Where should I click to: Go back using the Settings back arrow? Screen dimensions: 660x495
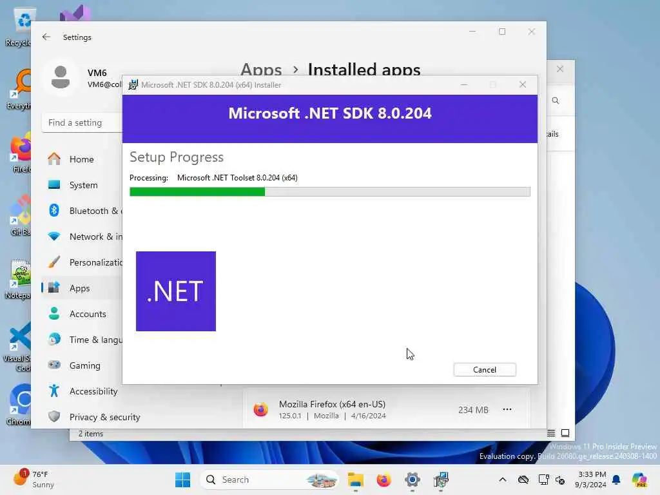click(x=46, y=37)
